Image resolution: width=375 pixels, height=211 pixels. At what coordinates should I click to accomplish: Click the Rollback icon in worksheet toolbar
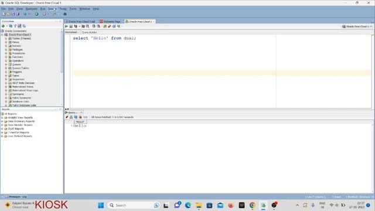[98, 26]
